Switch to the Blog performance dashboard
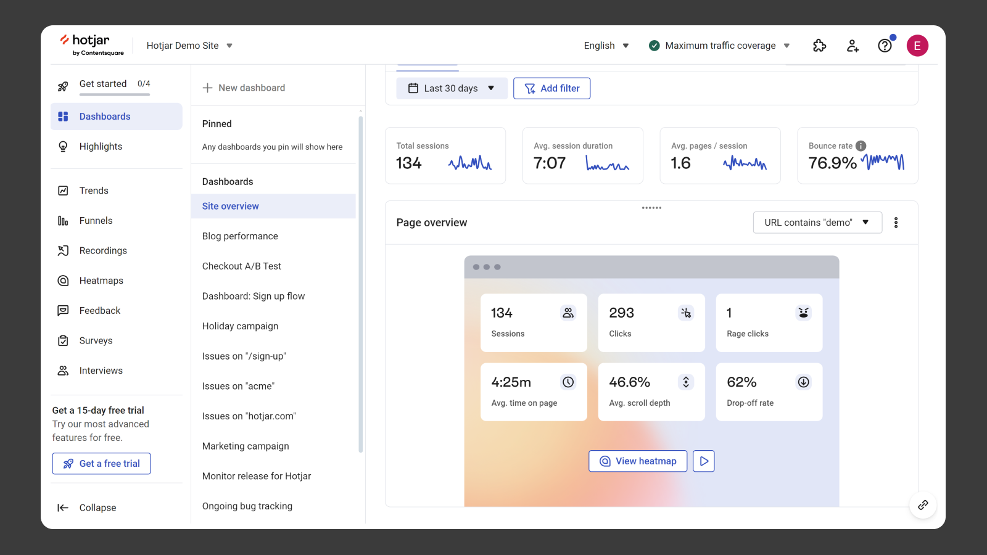This screenshot has width=987, height=555. click(x=240, y=236)
